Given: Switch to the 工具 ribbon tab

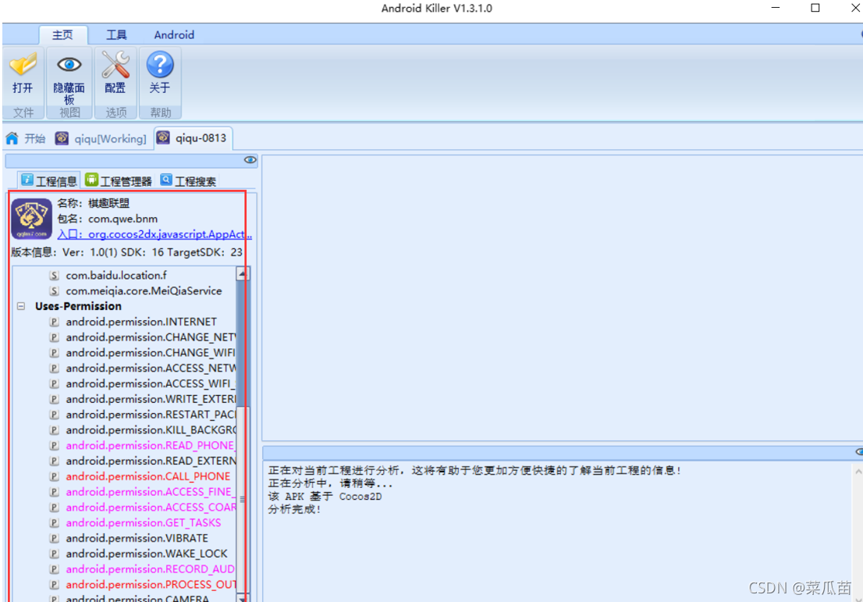Looking at the screenshot, I should 116,34.
